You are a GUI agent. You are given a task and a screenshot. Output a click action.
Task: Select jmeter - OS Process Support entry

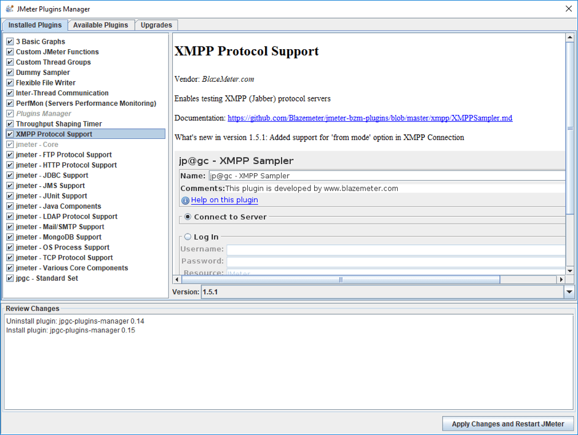point(63,248)
